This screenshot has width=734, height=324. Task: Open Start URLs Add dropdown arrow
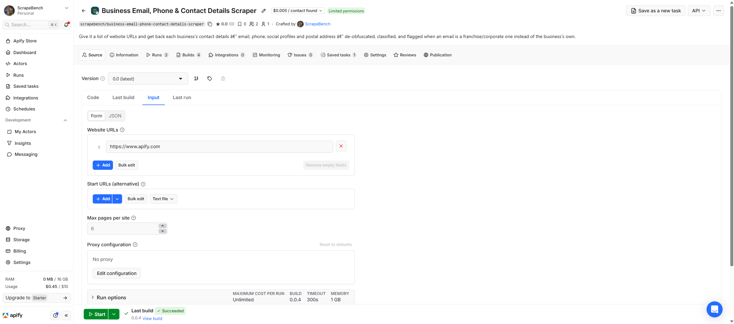coord(117,199)
